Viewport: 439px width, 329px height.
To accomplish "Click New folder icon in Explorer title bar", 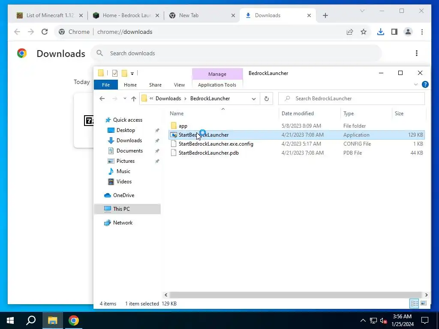I will [x=124, y=73].
